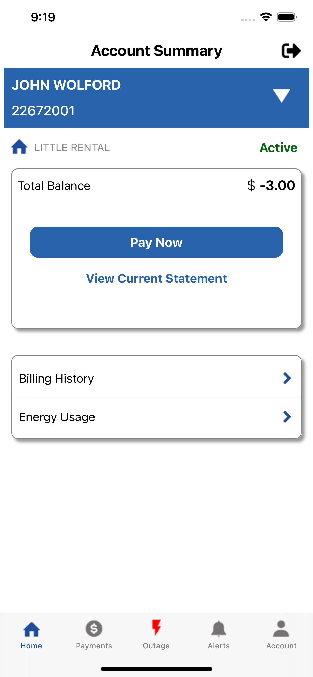This screenshot has width=313, height=677.
Task: Open Energy Usage chevron
Action: 287,417
